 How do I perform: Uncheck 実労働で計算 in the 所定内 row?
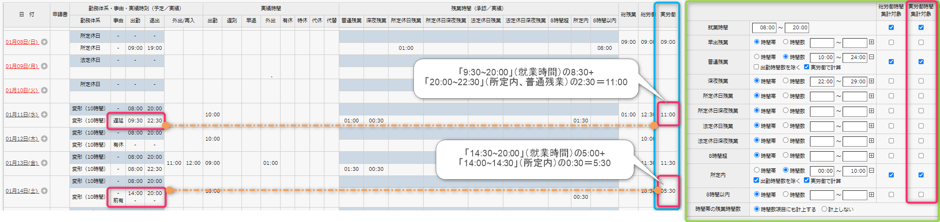(x=807, y=181)
